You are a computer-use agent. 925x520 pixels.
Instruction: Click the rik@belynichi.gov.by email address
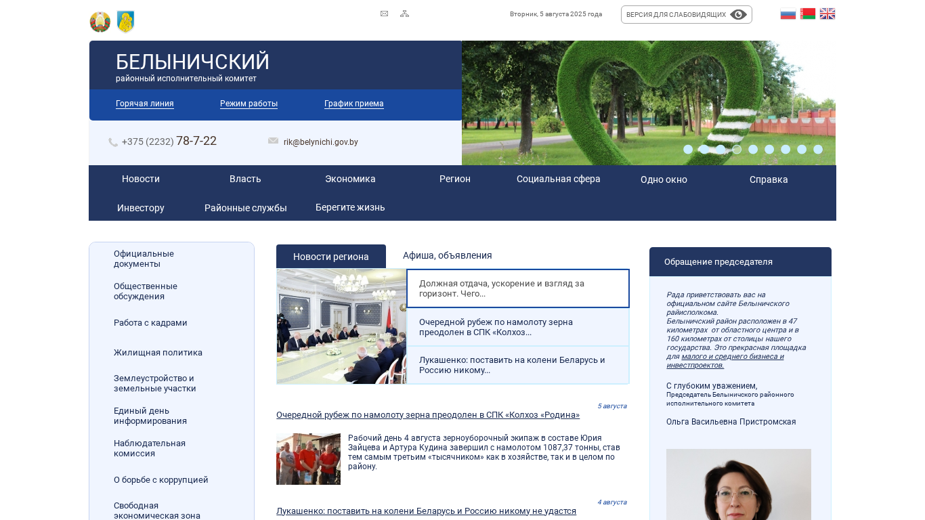point(321,142)
